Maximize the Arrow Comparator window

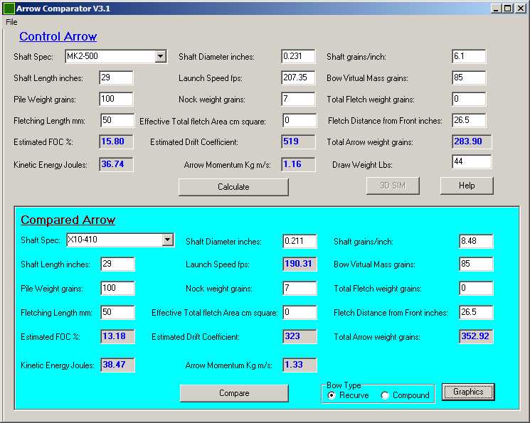pos(507,9)
